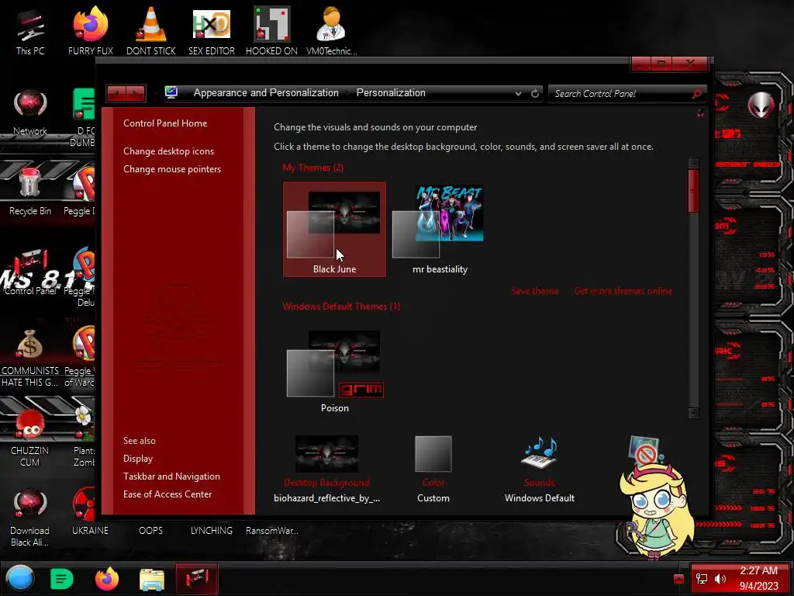This screenshot has width=794, height=596.
Task: Click the theme list scrollbar thumb
Action: (x=693, y=191)
